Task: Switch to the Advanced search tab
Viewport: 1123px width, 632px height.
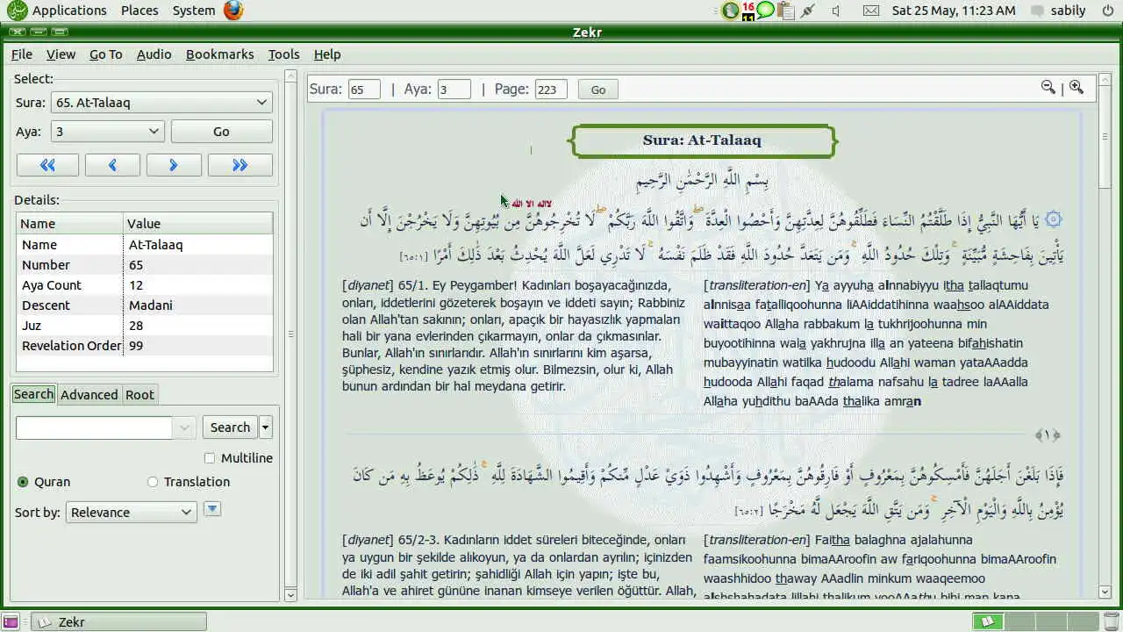Action: [89, 395]
